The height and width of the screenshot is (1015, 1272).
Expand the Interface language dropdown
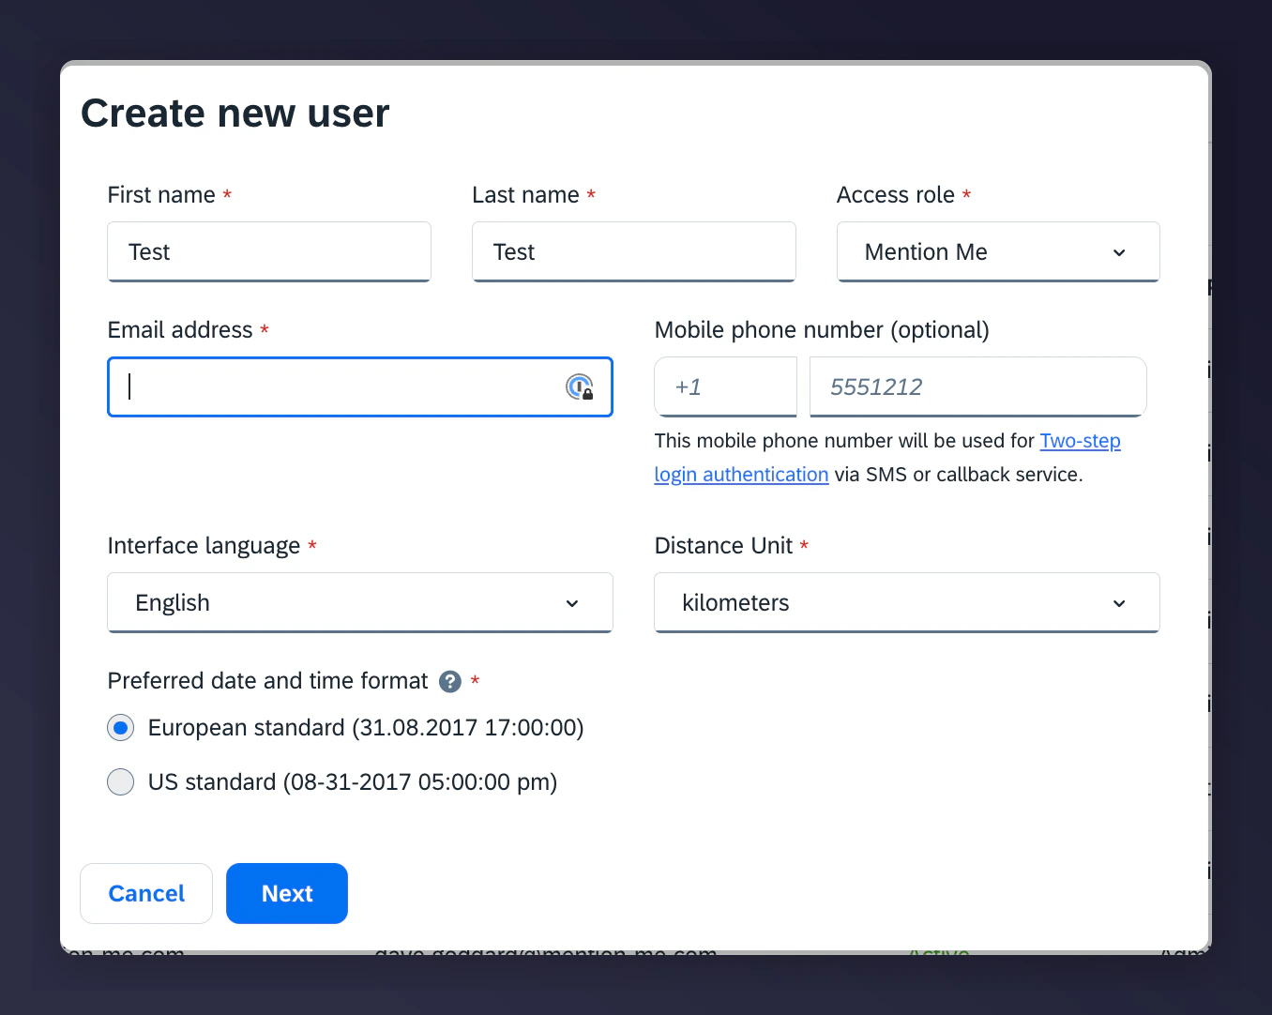click(360, 602)
